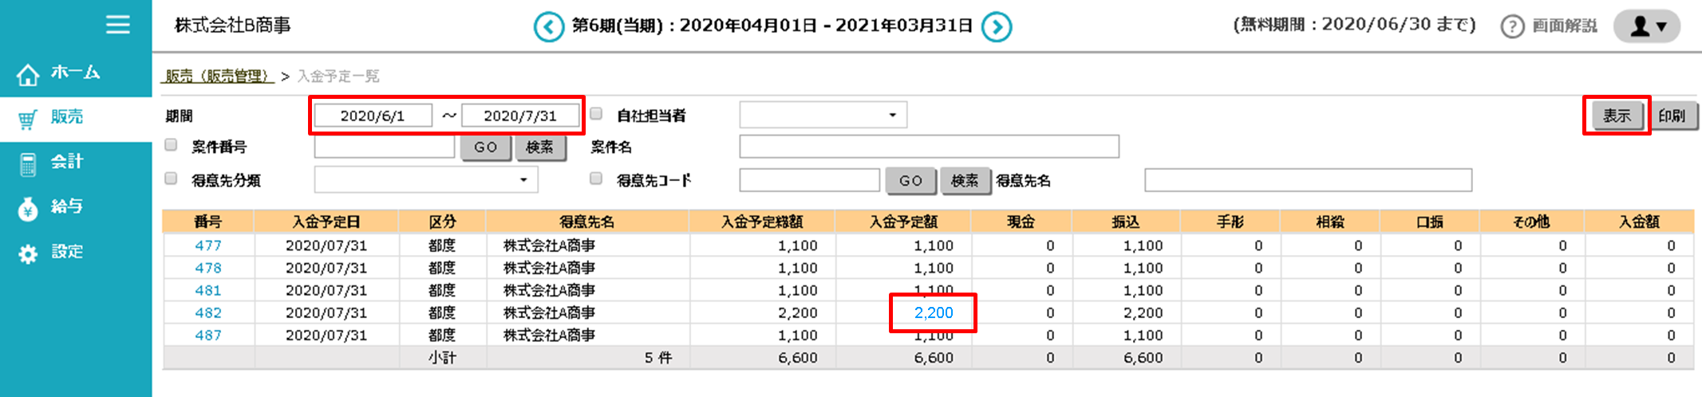
Task: Tick the 得意先コード checkbox
Action: (x=596, y=179)
